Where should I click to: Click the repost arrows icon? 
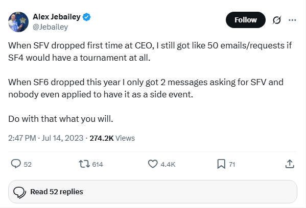84,164
